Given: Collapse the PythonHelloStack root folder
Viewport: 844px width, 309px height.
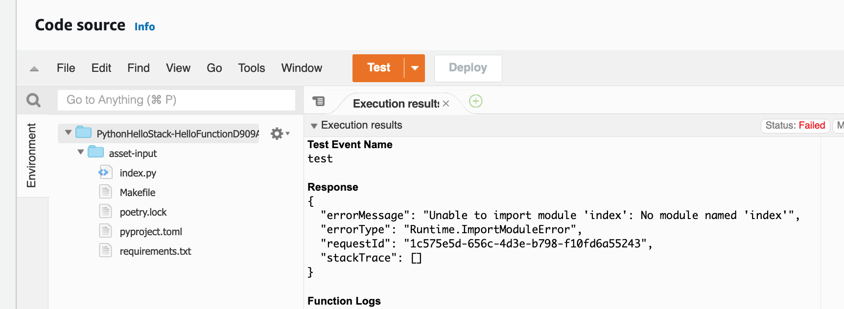Looking at the screenshot, I should pos(68,132).
